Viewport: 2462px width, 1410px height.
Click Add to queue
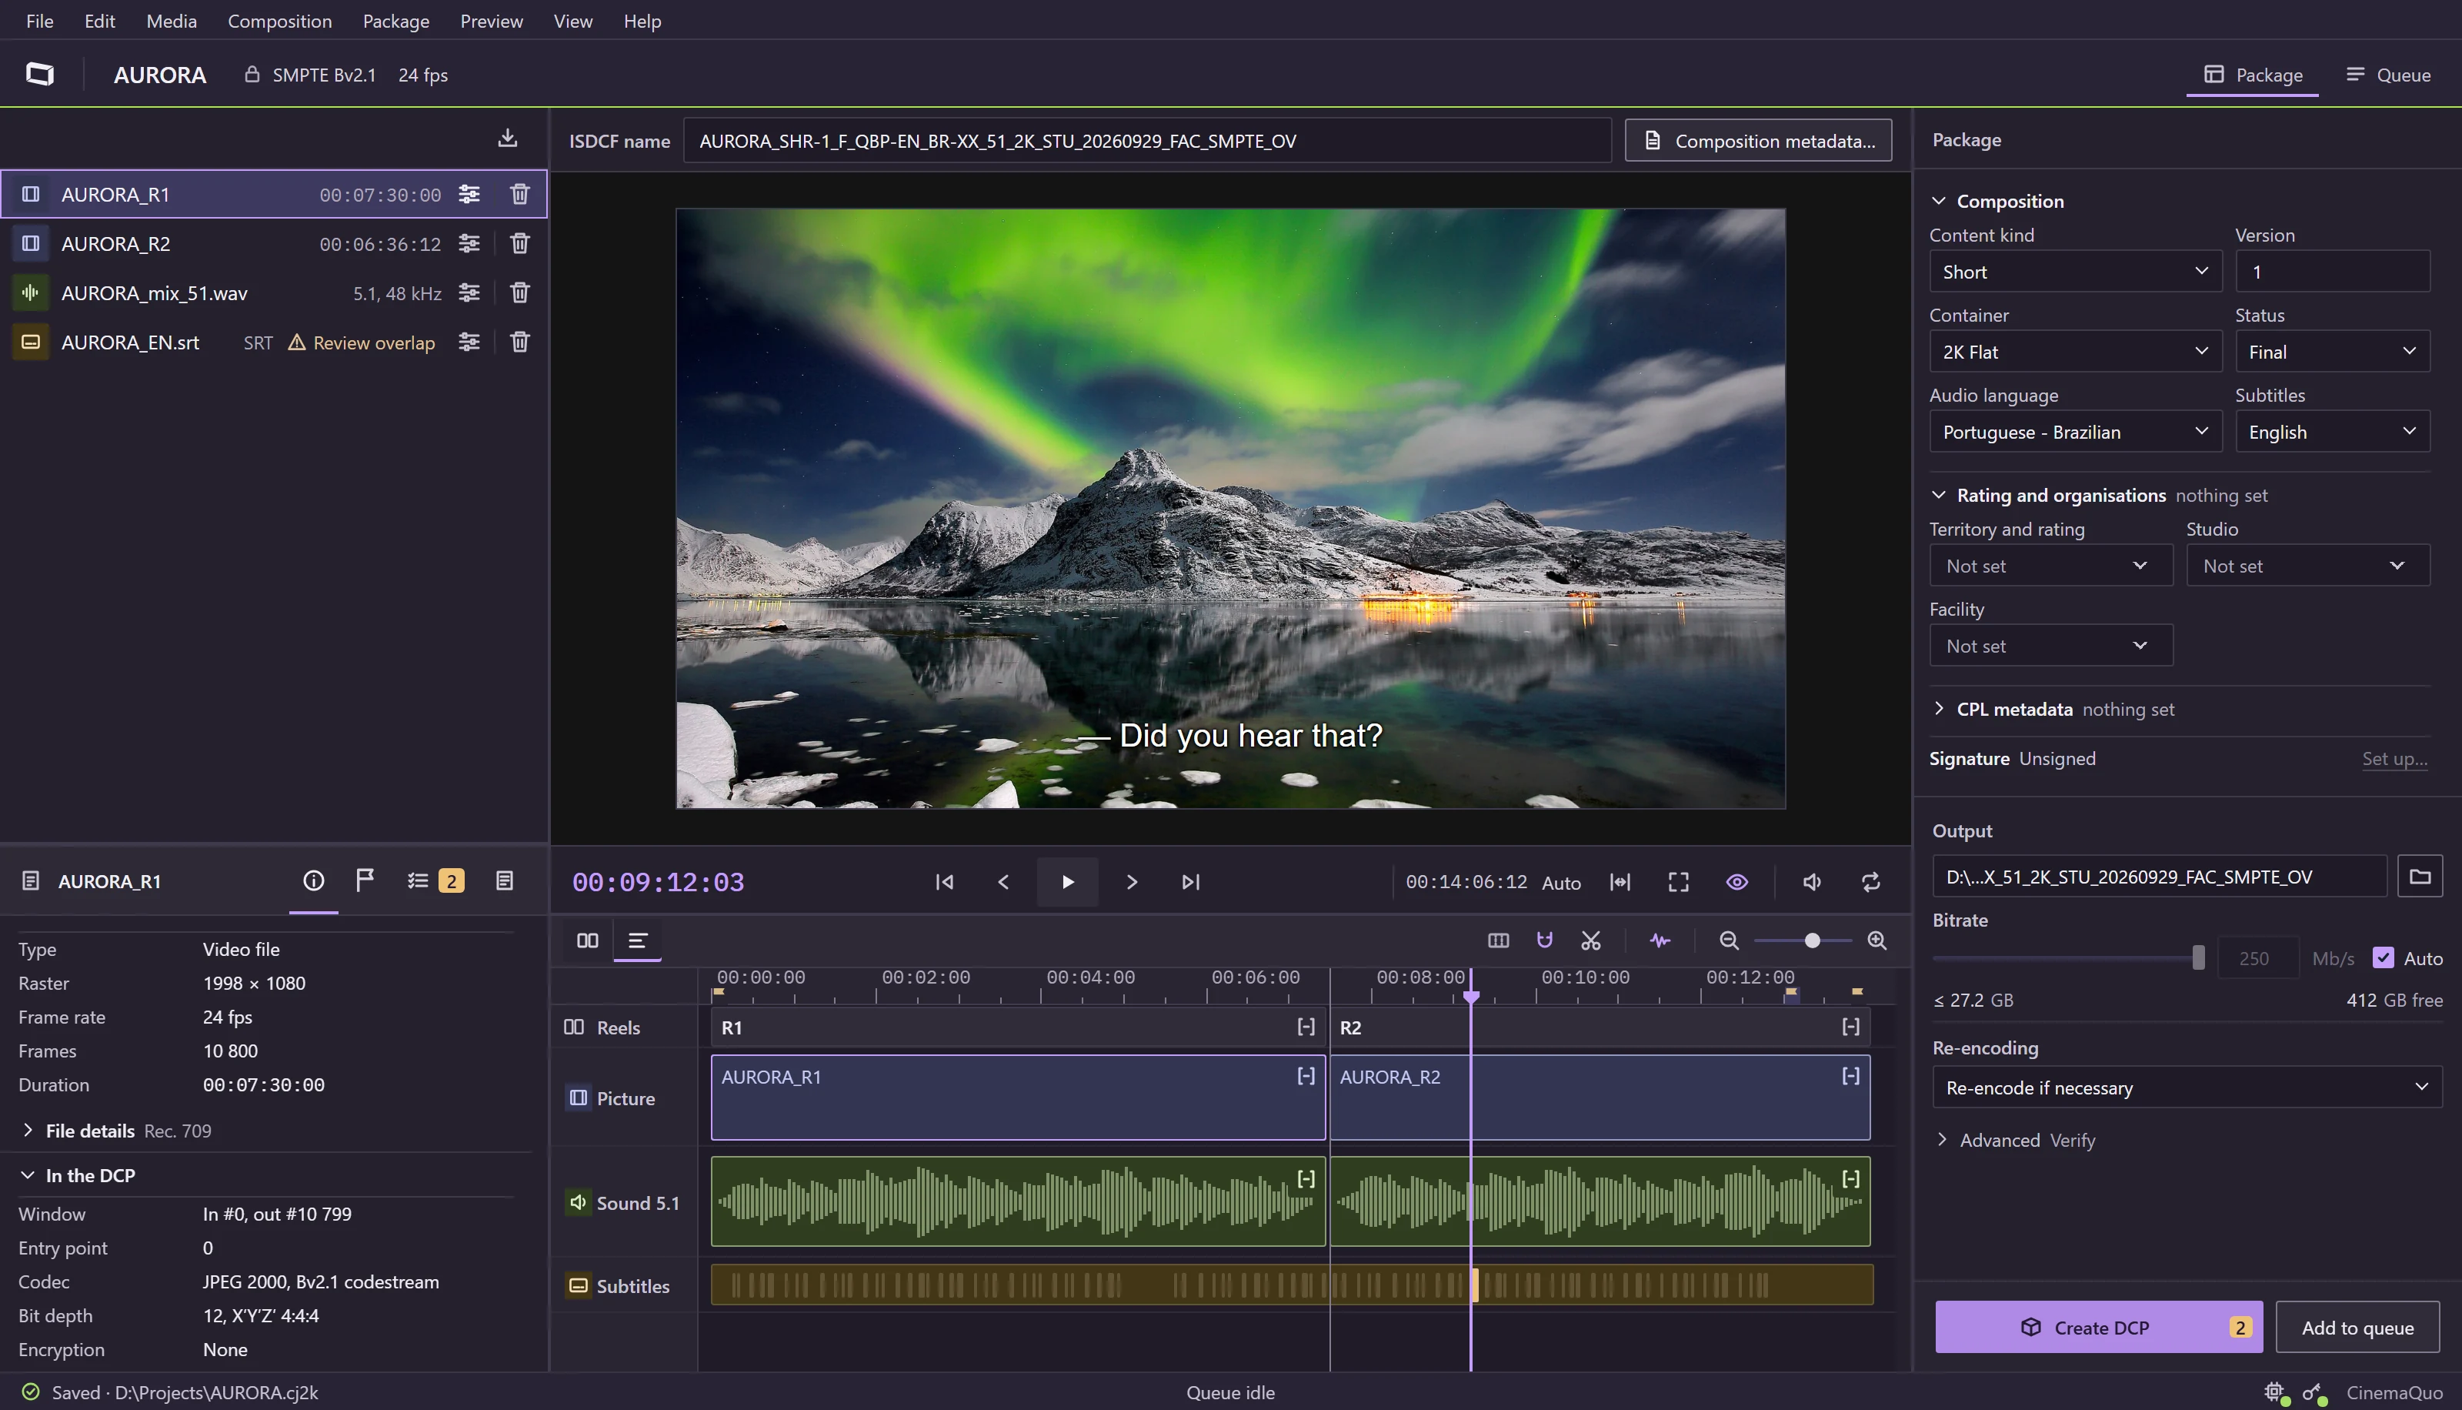coord(2357,1327)
